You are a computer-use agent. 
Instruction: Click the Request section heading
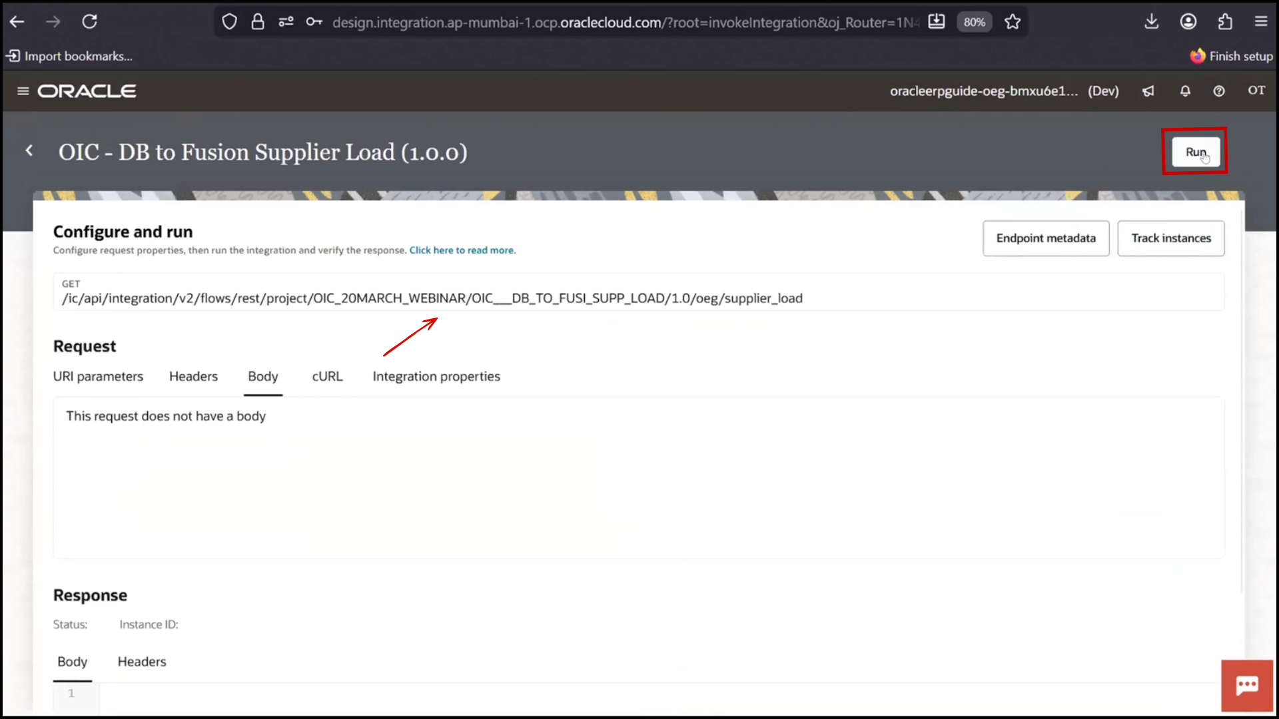85,346
